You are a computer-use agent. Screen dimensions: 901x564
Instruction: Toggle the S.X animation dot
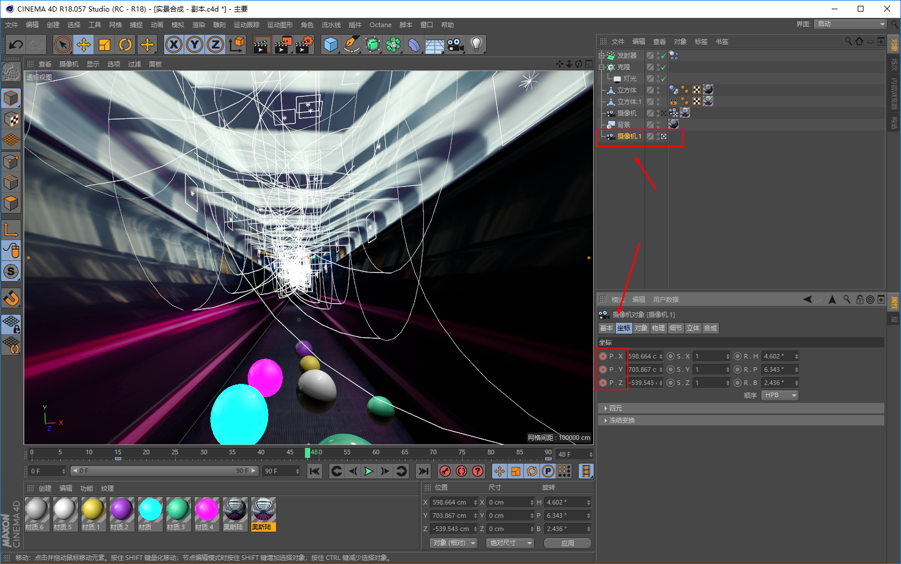click(671, 356)
